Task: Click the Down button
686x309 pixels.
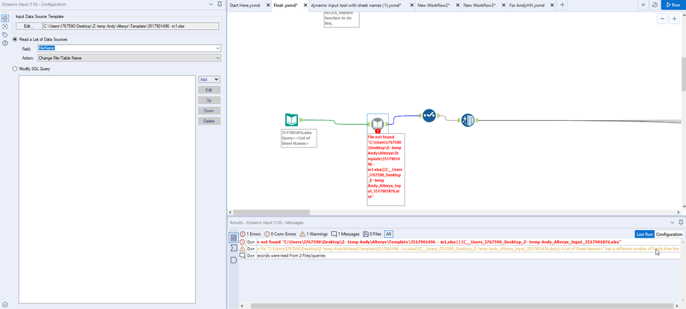Action: (x=209, y=111)
